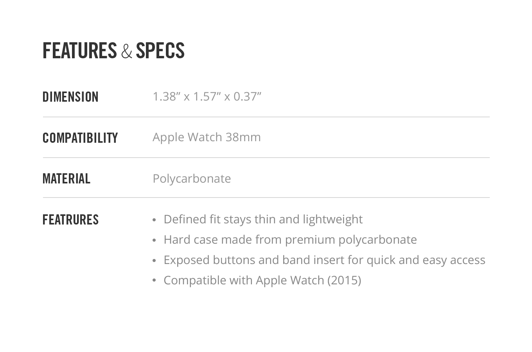Select the DIMENSION label
Screen dimensions: 532x352
[x=70, y=97]
